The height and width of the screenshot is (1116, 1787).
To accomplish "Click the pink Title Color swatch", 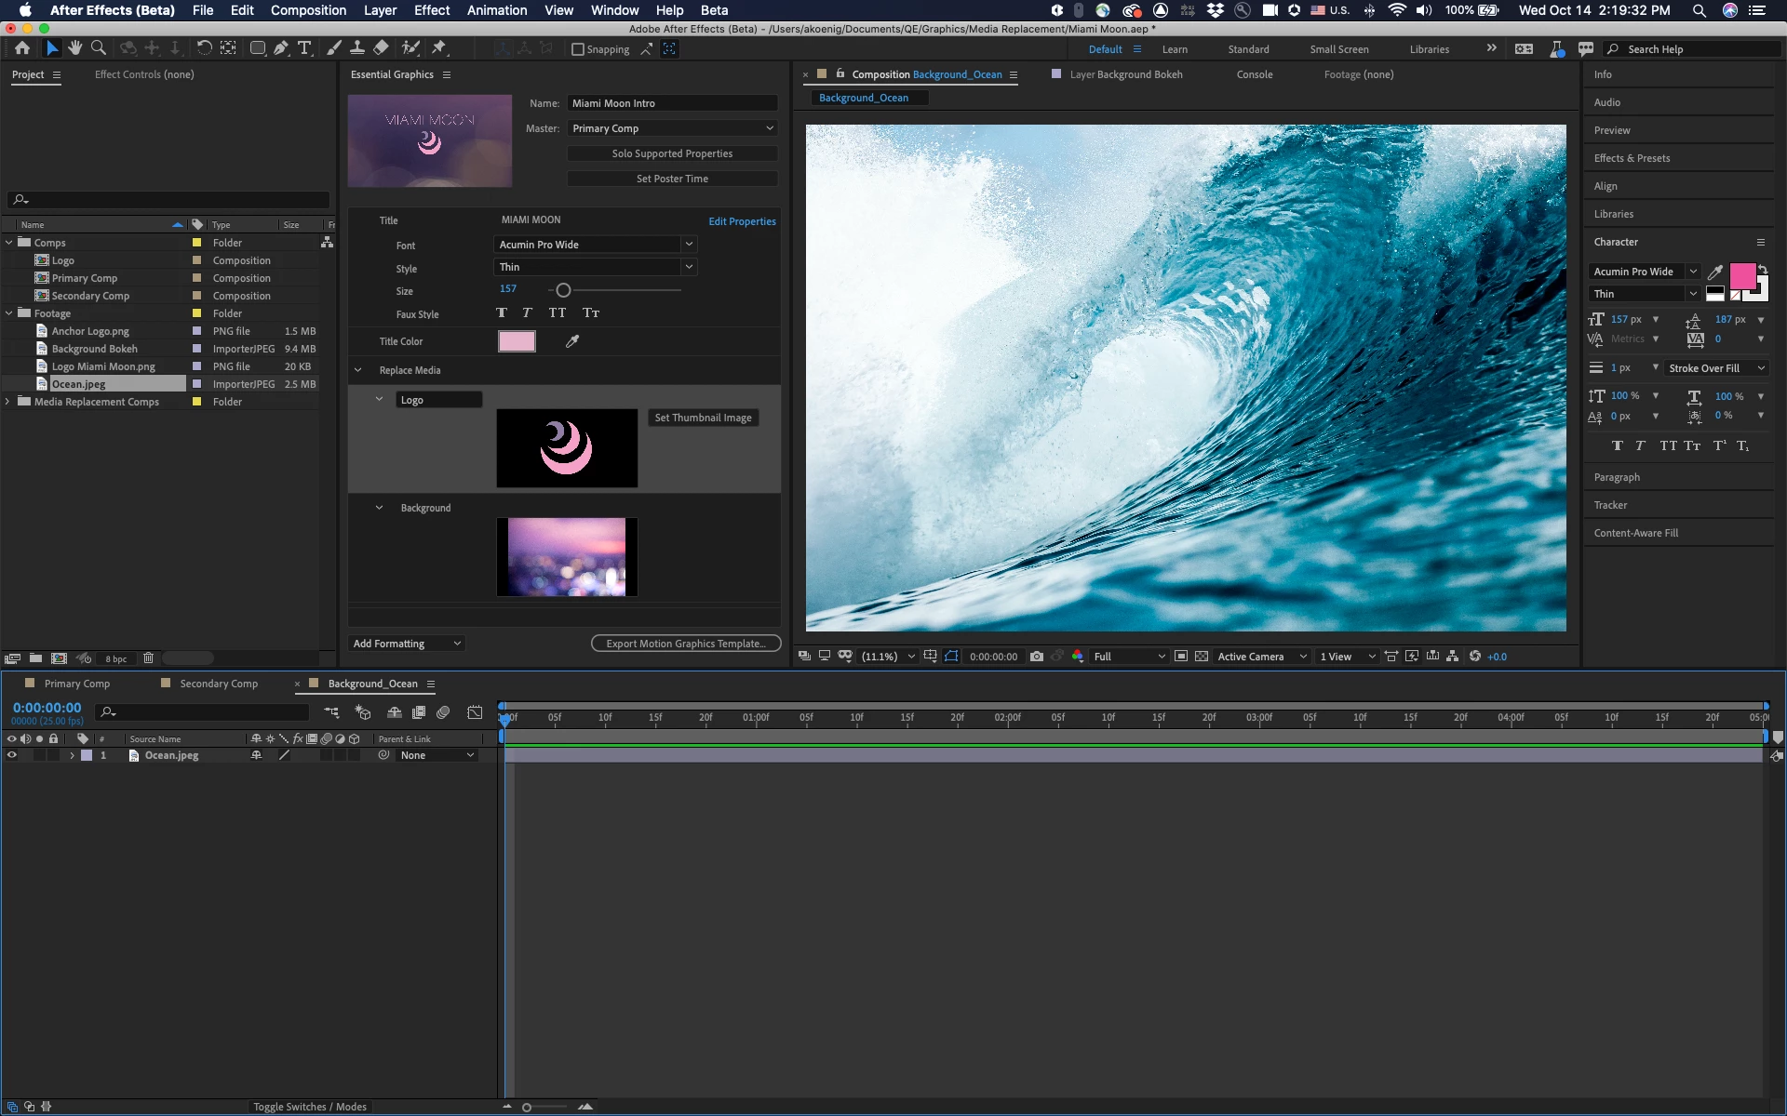I will [517, 341].
